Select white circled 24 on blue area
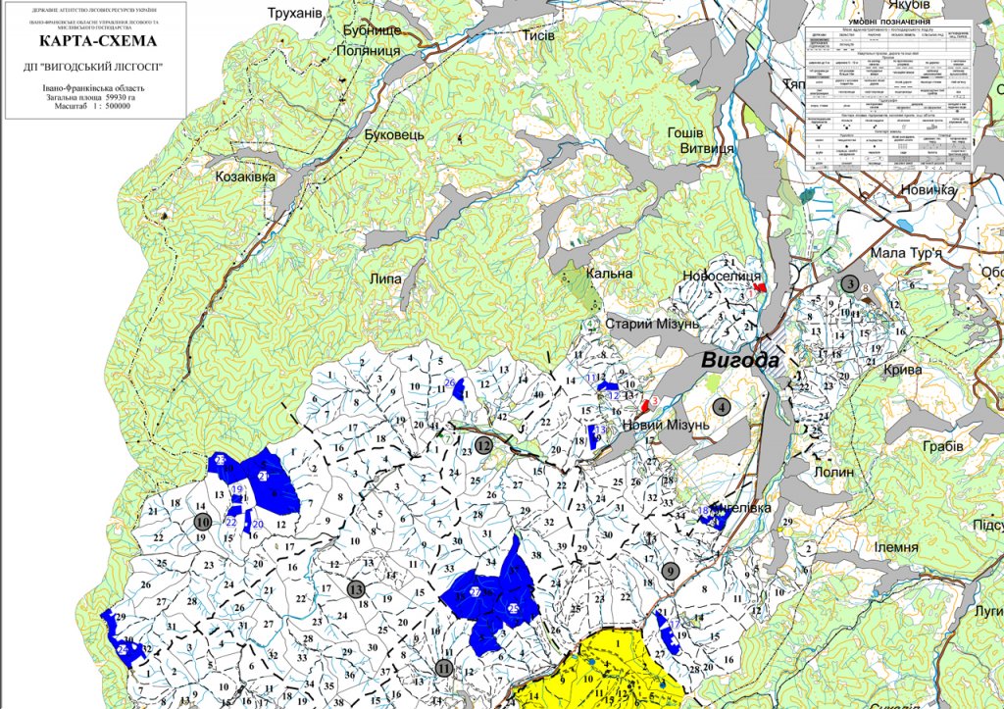The height and width of the screenshot is (709, 1004). click(122, 649)
